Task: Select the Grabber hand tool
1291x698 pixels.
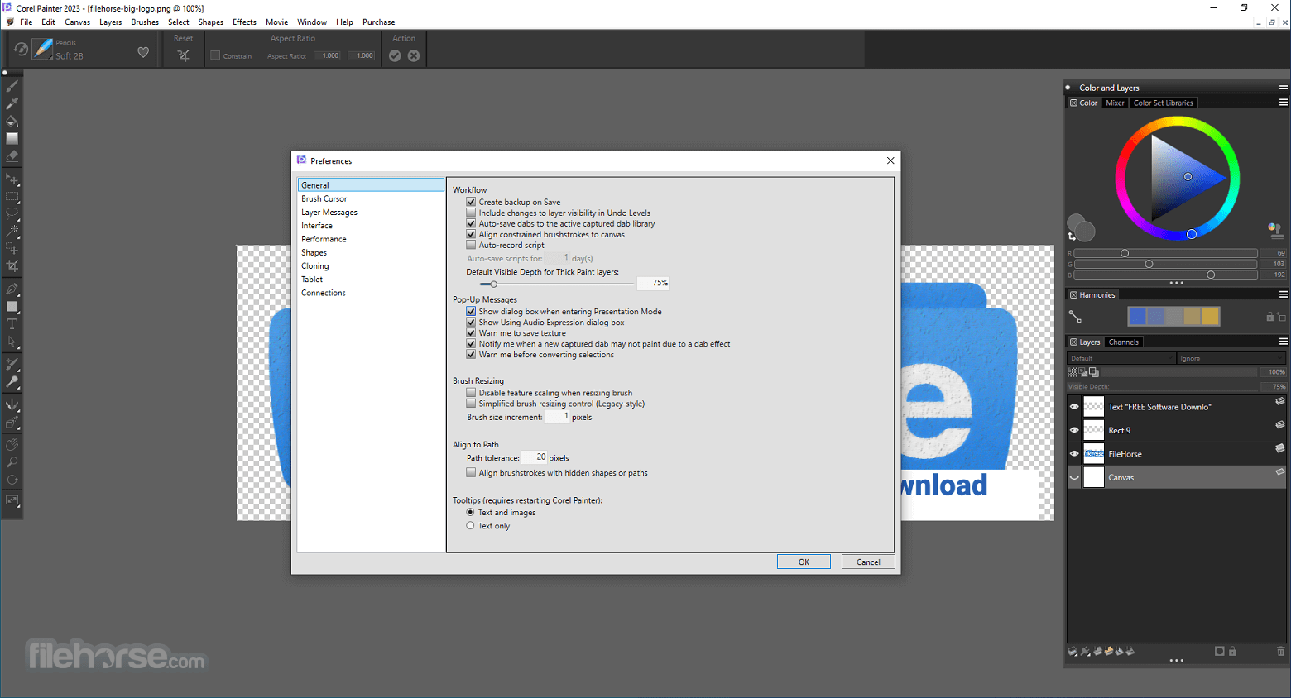Action: click(x=12, y=445)
